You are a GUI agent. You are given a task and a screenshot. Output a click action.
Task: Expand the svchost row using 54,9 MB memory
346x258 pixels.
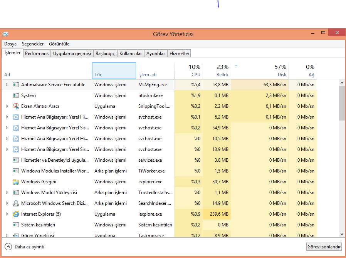point(7,128)
